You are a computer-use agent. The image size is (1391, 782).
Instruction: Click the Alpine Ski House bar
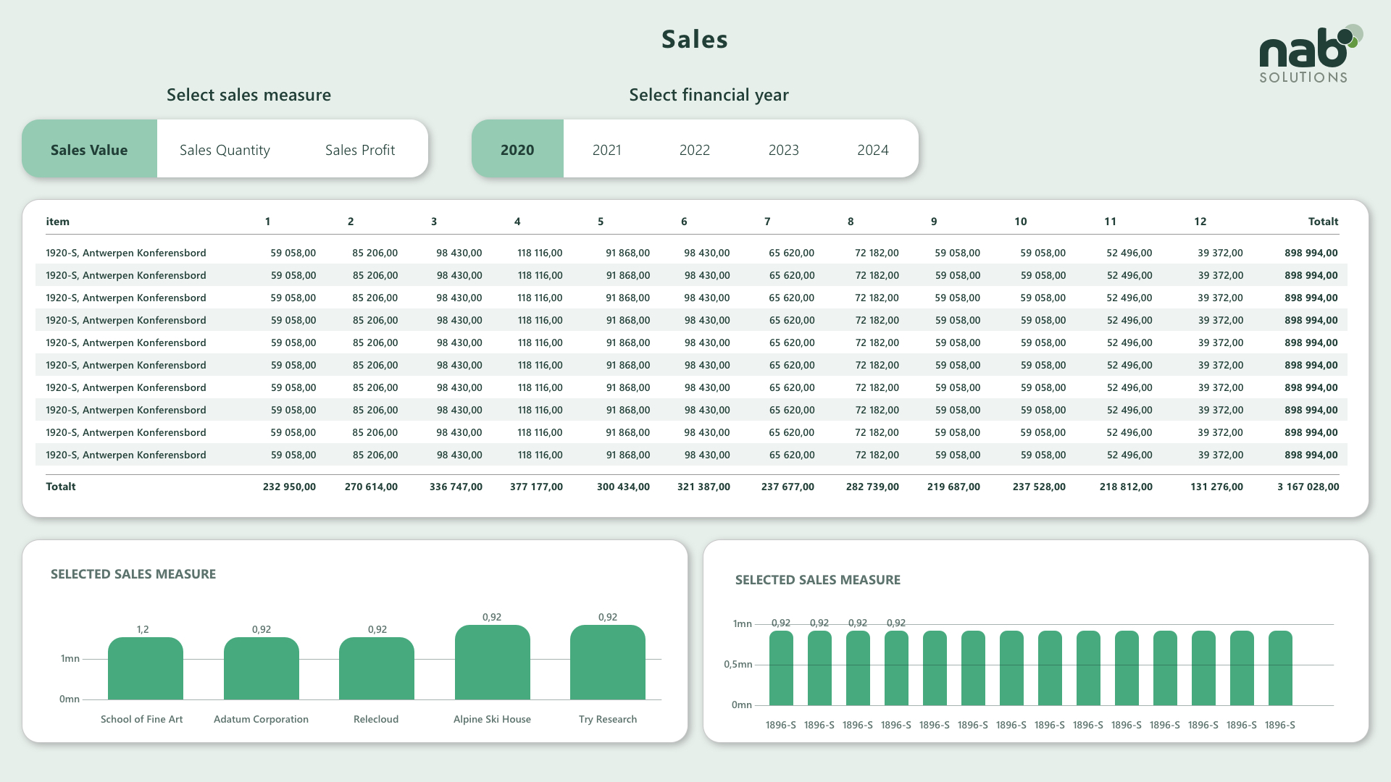(492, 663)
